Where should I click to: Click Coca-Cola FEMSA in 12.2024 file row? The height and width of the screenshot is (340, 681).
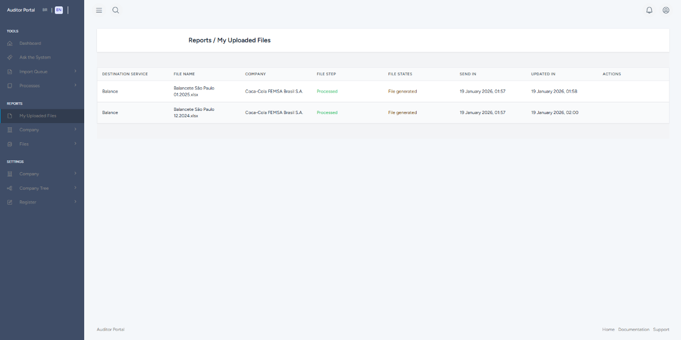point(274,113)
